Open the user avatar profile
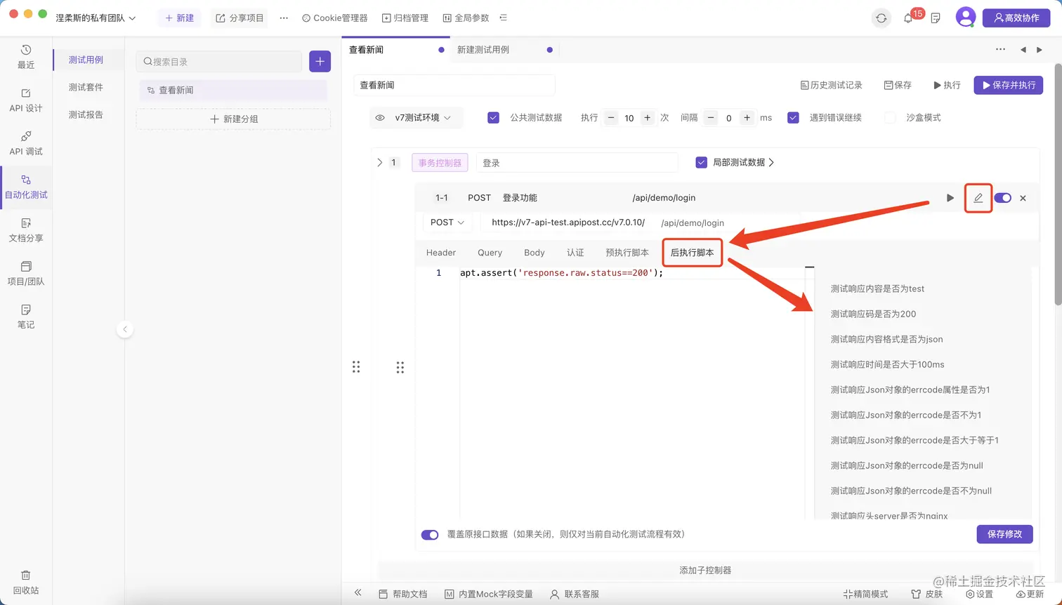Screen dimensions: 1062x605 tap(966, 18)
